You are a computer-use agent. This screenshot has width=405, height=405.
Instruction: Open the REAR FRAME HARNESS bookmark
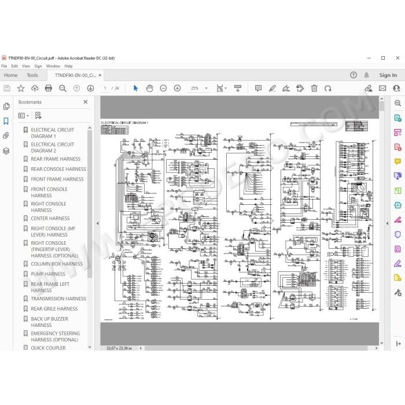(56, 159)
